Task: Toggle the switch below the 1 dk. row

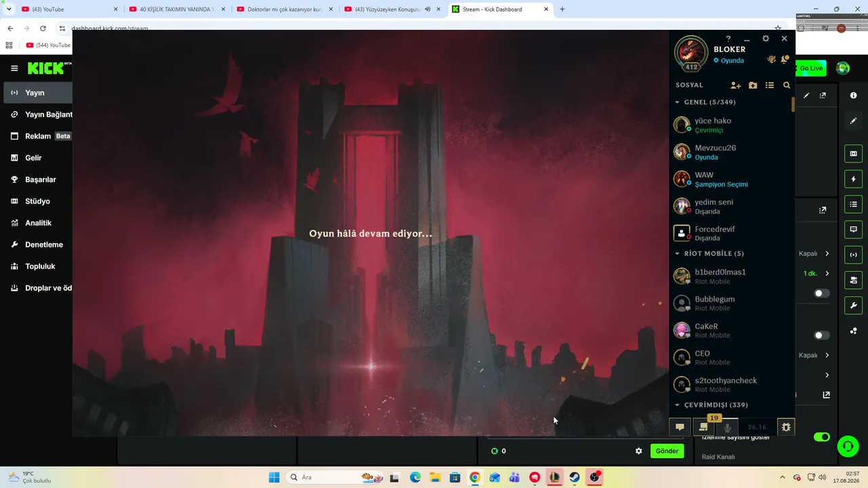Action: tap(822, 293)
